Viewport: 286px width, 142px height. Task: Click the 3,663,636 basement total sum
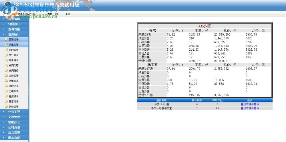[x=221, y=95]
